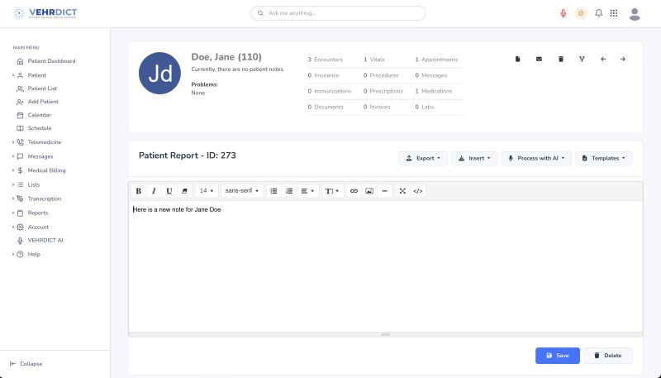Viewport: 661px width, 378px height.
Task: Open the sans-serif font family dropdown
Action: click(242, 191)
